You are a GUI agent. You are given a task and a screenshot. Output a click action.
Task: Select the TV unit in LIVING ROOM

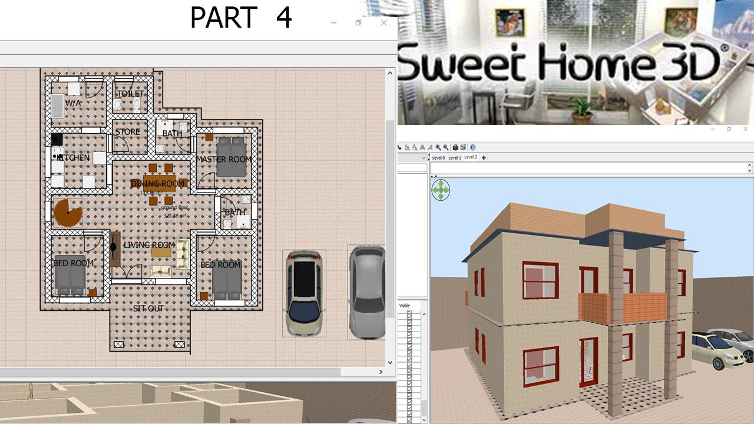click(115, 249)
